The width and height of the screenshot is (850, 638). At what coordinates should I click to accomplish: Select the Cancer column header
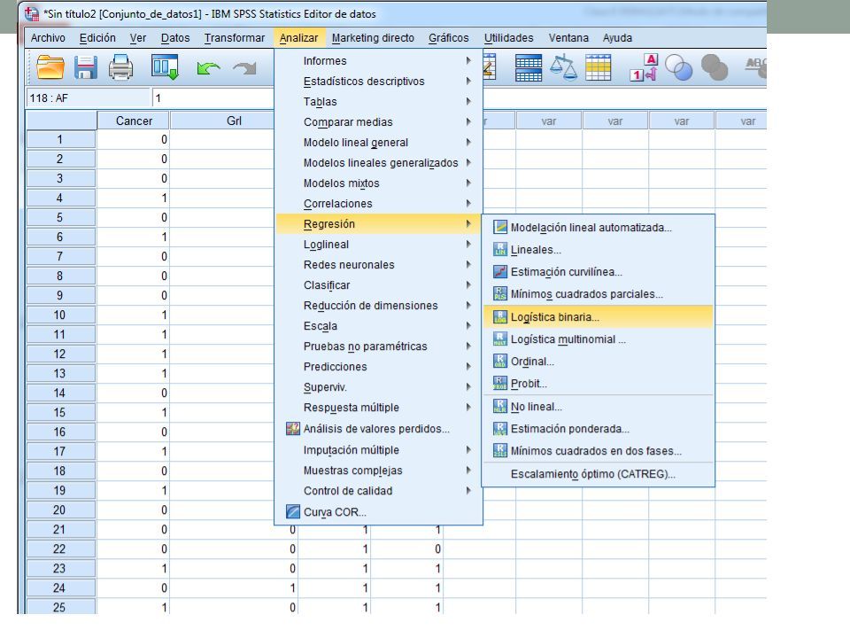134,121
